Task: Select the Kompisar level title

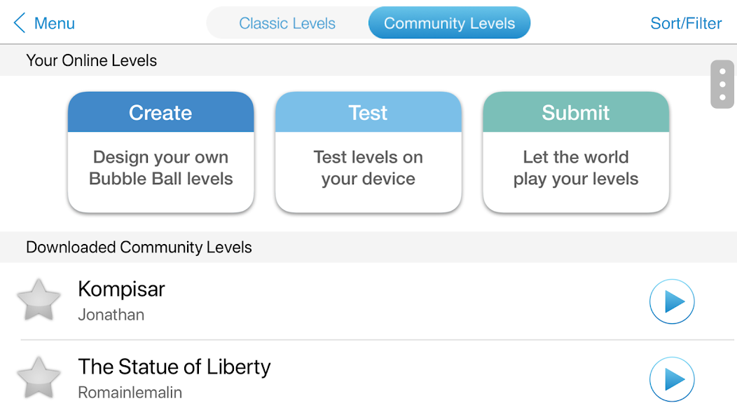Action: point(121,289)
